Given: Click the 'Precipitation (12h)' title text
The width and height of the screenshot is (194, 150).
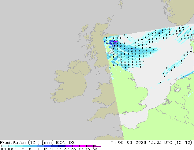Looking at the screenshot, I should click(x=20, y=143).
